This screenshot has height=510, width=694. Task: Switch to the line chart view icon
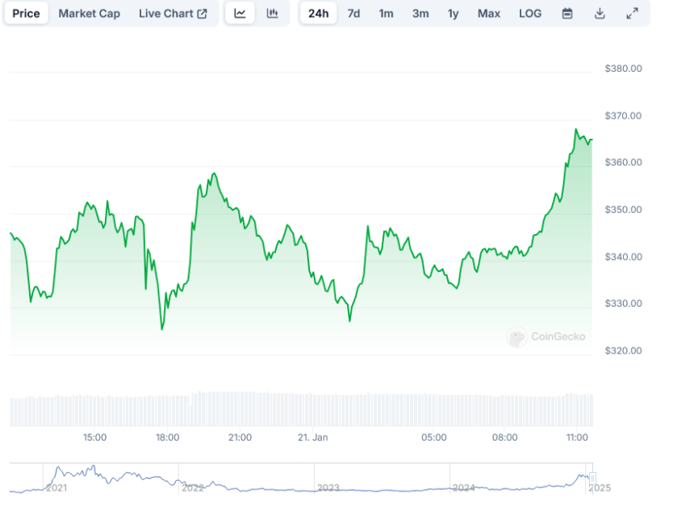[240, 14]
